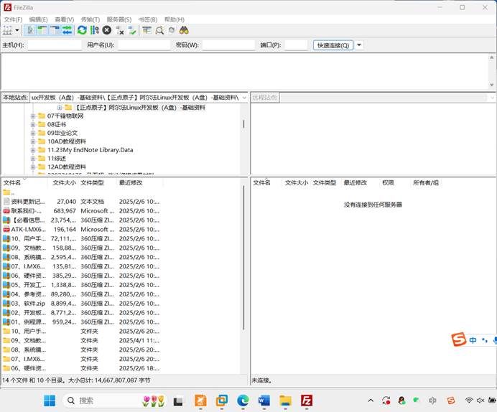
Task: Expand the 12AD教程资料 folder node
Action: coord(33,167)
